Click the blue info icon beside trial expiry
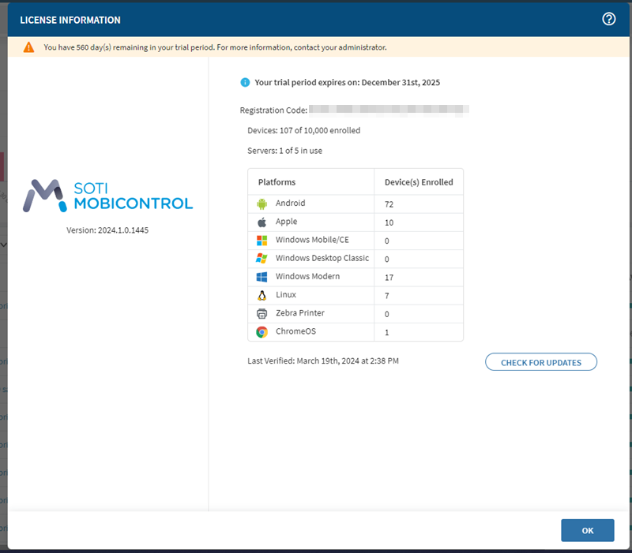This screenshot has width=632, height=553. (x=245, y=83)
